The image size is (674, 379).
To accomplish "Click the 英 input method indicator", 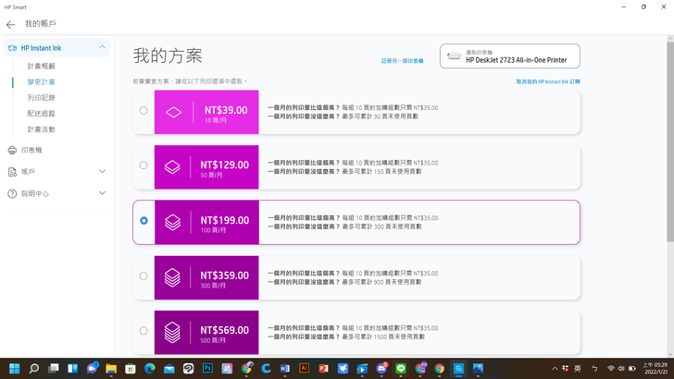I will [578, 368].
